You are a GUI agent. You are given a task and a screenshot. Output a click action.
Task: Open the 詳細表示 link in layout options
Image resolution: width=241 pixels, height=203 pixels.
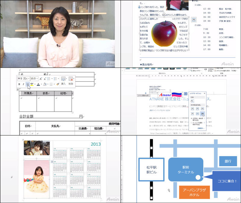tap(201, 128)
